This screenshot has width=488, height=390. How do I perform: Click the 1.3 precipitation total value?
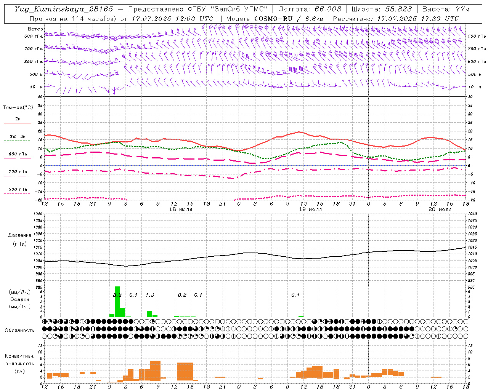click(150, 295)
